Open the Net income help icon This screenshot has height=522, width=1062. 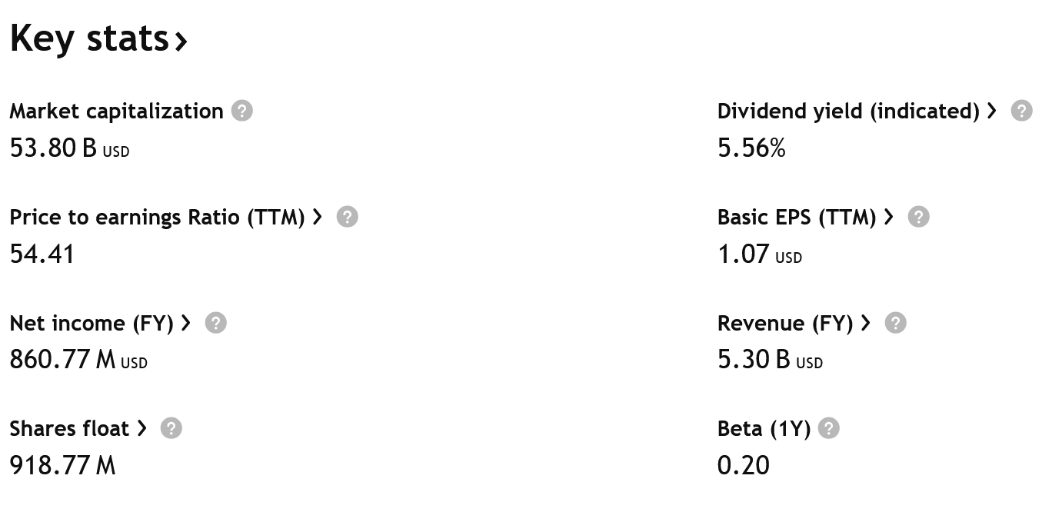(x=216, y=323)
